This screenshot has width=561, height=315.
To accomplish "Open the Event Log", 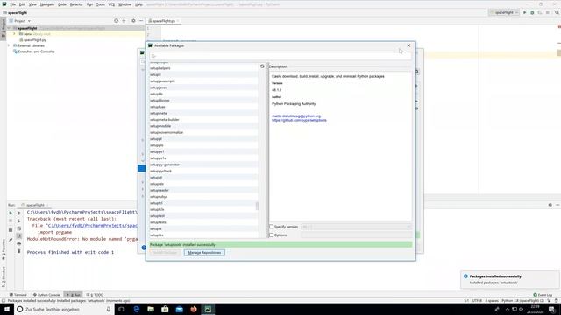I will (543, 295).
